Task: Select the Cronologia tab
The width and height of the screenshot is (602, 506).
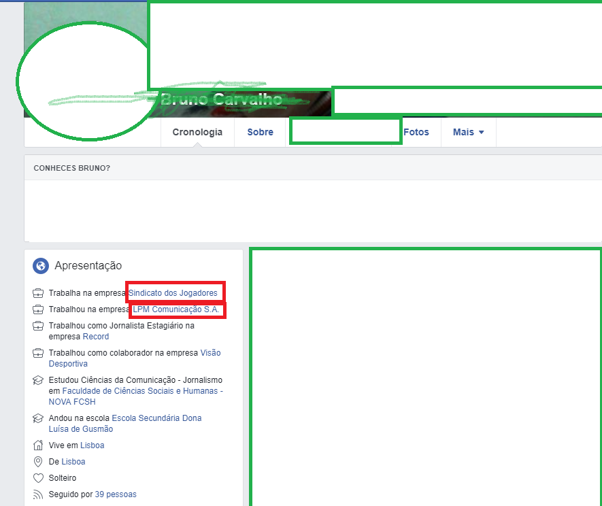Action: point(197,132)
